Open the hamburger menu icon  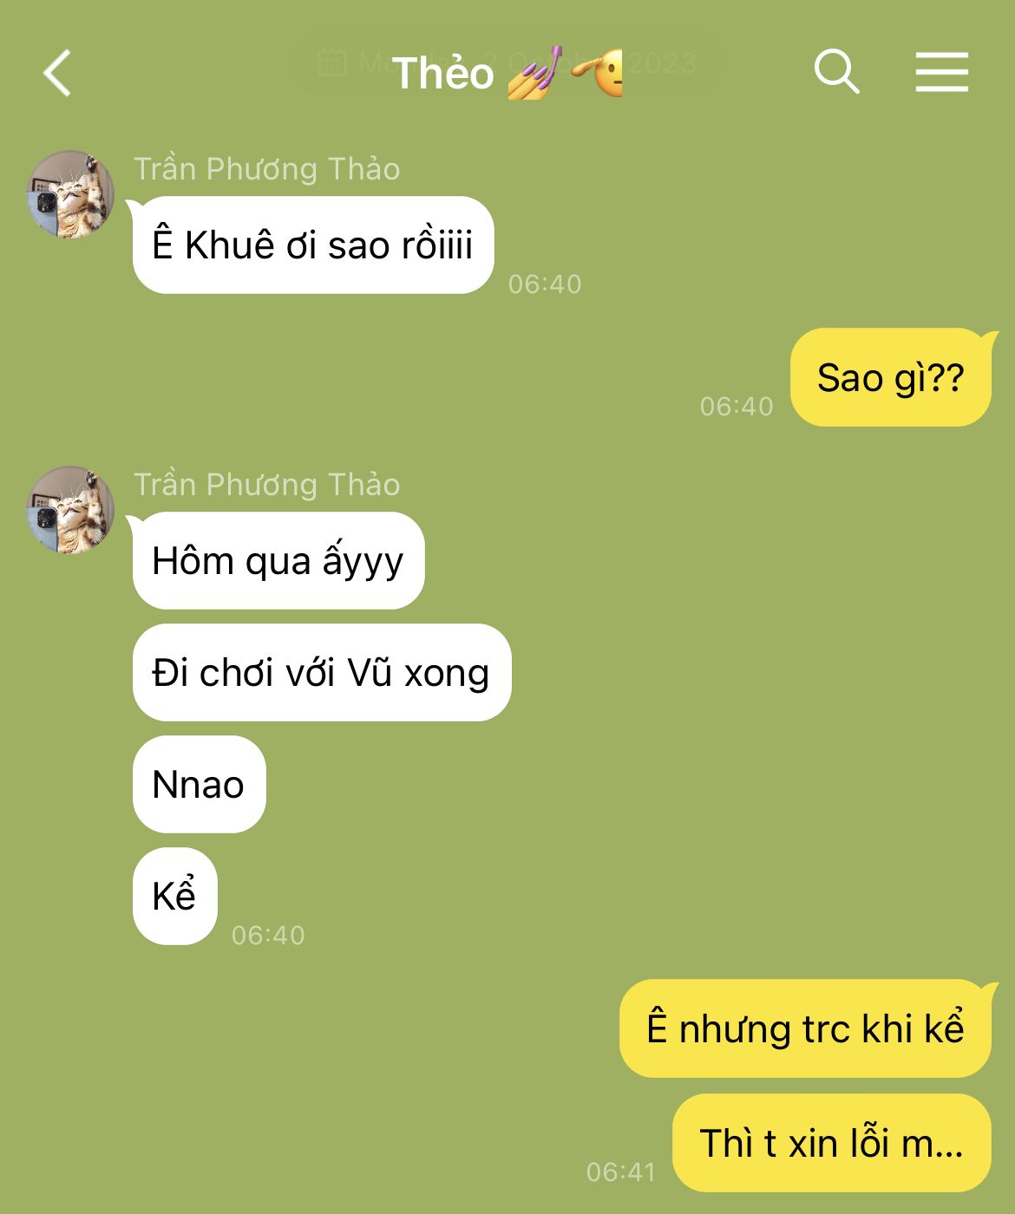[941, 71]
